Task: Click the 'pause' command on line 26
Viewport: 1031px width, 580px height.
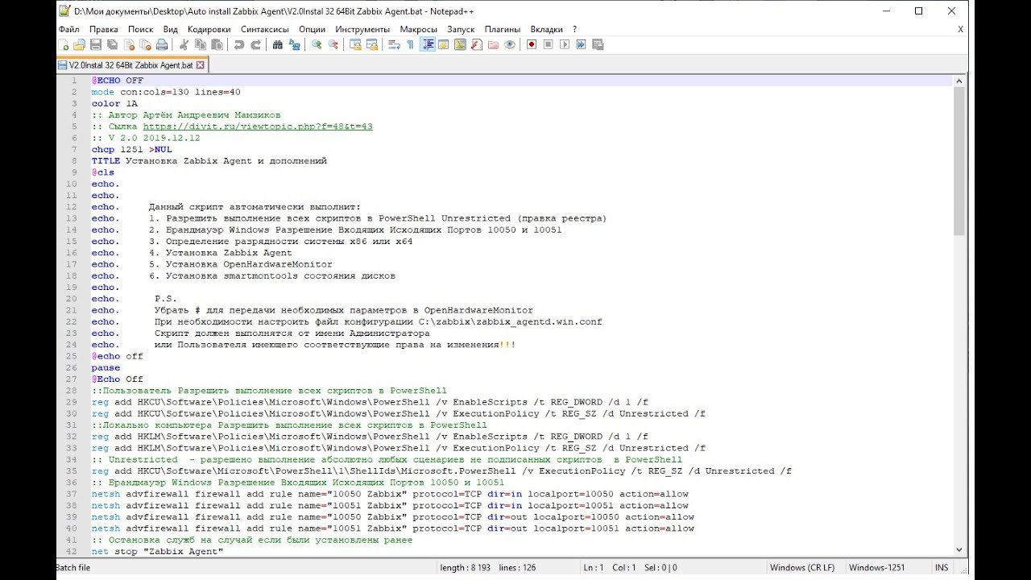Action: coord(106,367)
